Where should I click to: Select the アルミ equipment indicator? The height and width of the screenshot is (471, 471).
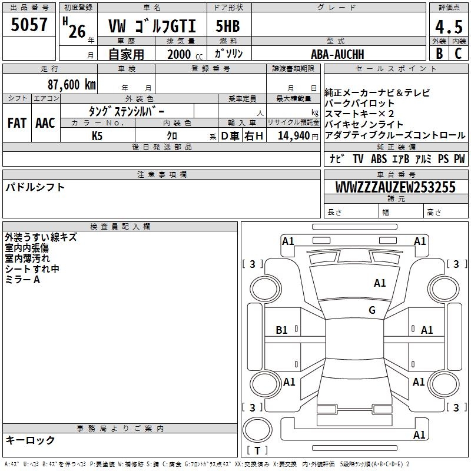tap(423, 159)
